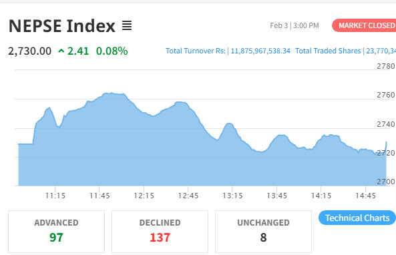Click the NEPSE Index heading
Screen dimensions: 396x255
[x=62, y=26]
